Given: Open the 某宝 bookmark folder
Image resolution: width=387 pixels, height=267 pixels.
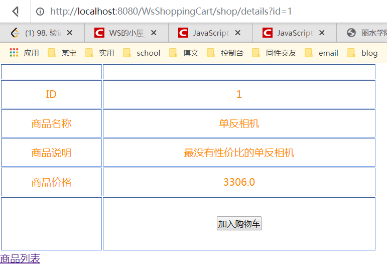Looking at the screenshot, I should coord(62,53).
